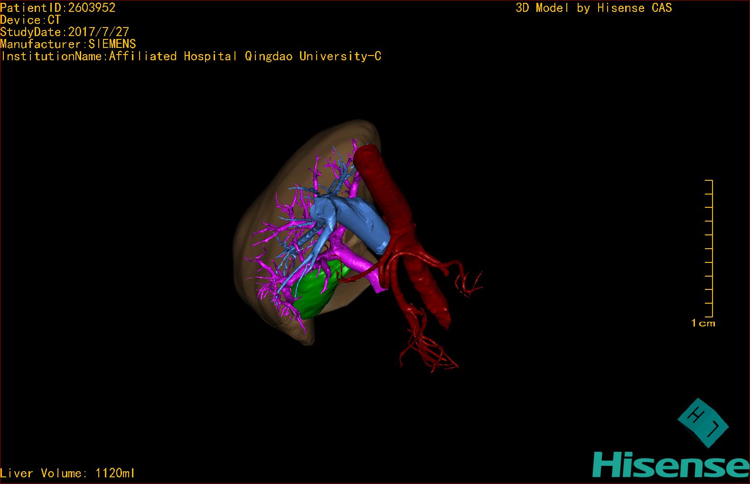Image resolution: width=750 pixels, height=484 pixels.
Task: Click the teal orientation cube marked H and L
Action: [x=703, y=422]
